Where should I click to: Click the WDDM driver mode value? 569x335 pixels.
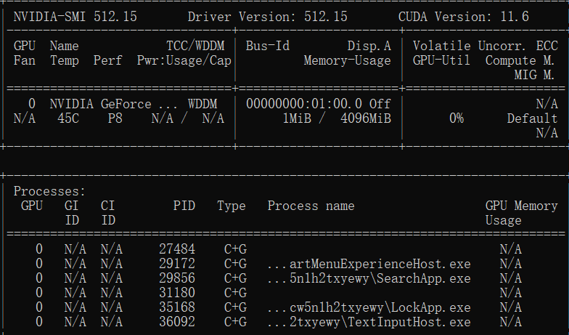point(202,104)
